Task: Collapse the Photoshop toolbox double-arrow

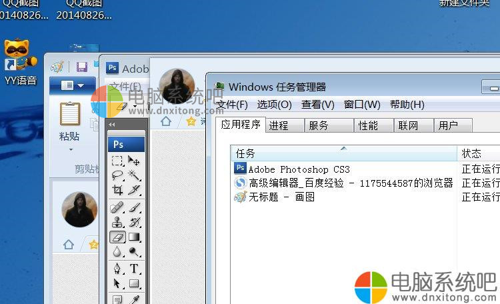Action: tap(111, 125)
